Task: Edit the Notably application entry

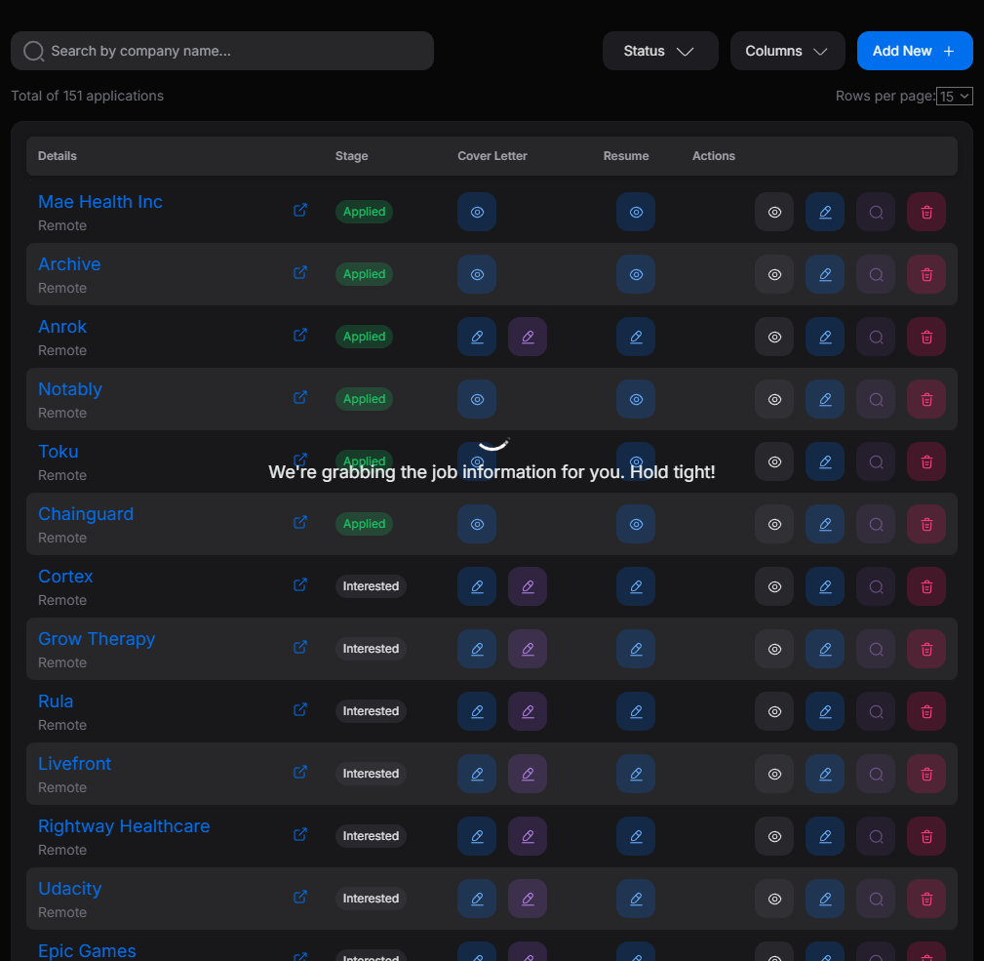Action: [825, 399]
